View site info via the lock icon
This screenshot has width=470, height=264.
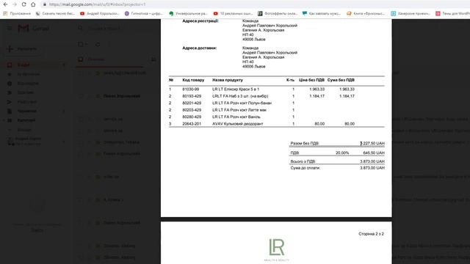click(x=44, y=4)
